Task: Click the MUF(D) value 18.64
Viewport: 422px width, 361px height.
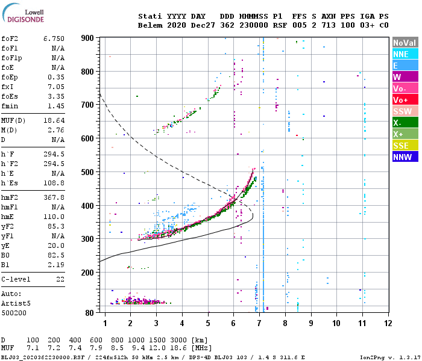Action: [54, 120]
